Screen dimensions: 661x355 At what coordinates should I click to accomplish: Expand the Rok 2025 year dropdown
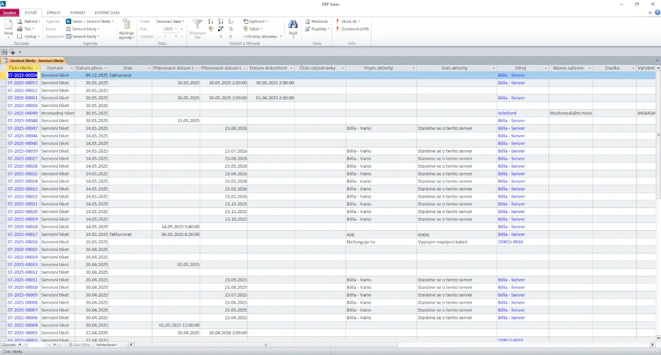(x=175, y=29)
